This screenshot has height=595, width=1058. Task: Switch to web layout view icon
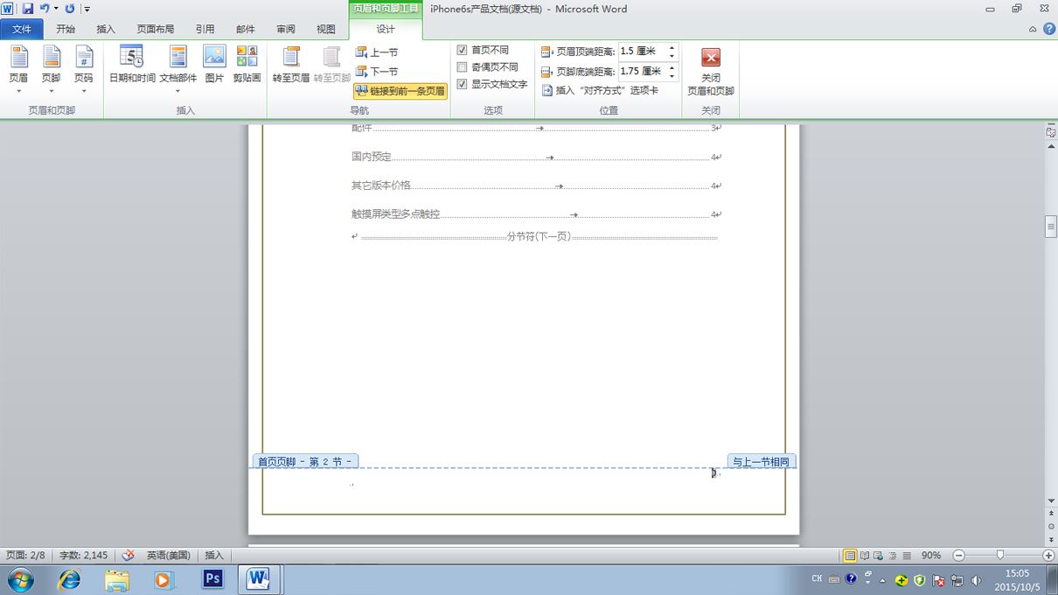point(879,556)
